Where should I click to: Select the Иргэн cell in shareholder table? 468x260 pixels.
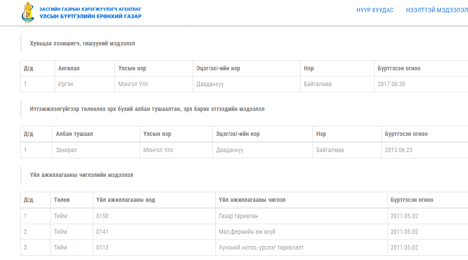(x=66, y=84)
